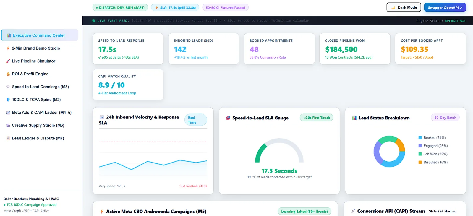Click the rocket icon for Live Pipeline Simulator
This screenshot has width=473, height=216.
(8, 61)
